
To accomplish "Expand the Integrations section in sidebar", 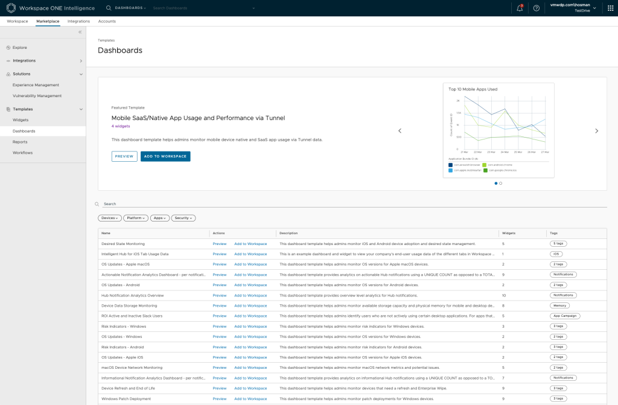I will tap(81, 61).
